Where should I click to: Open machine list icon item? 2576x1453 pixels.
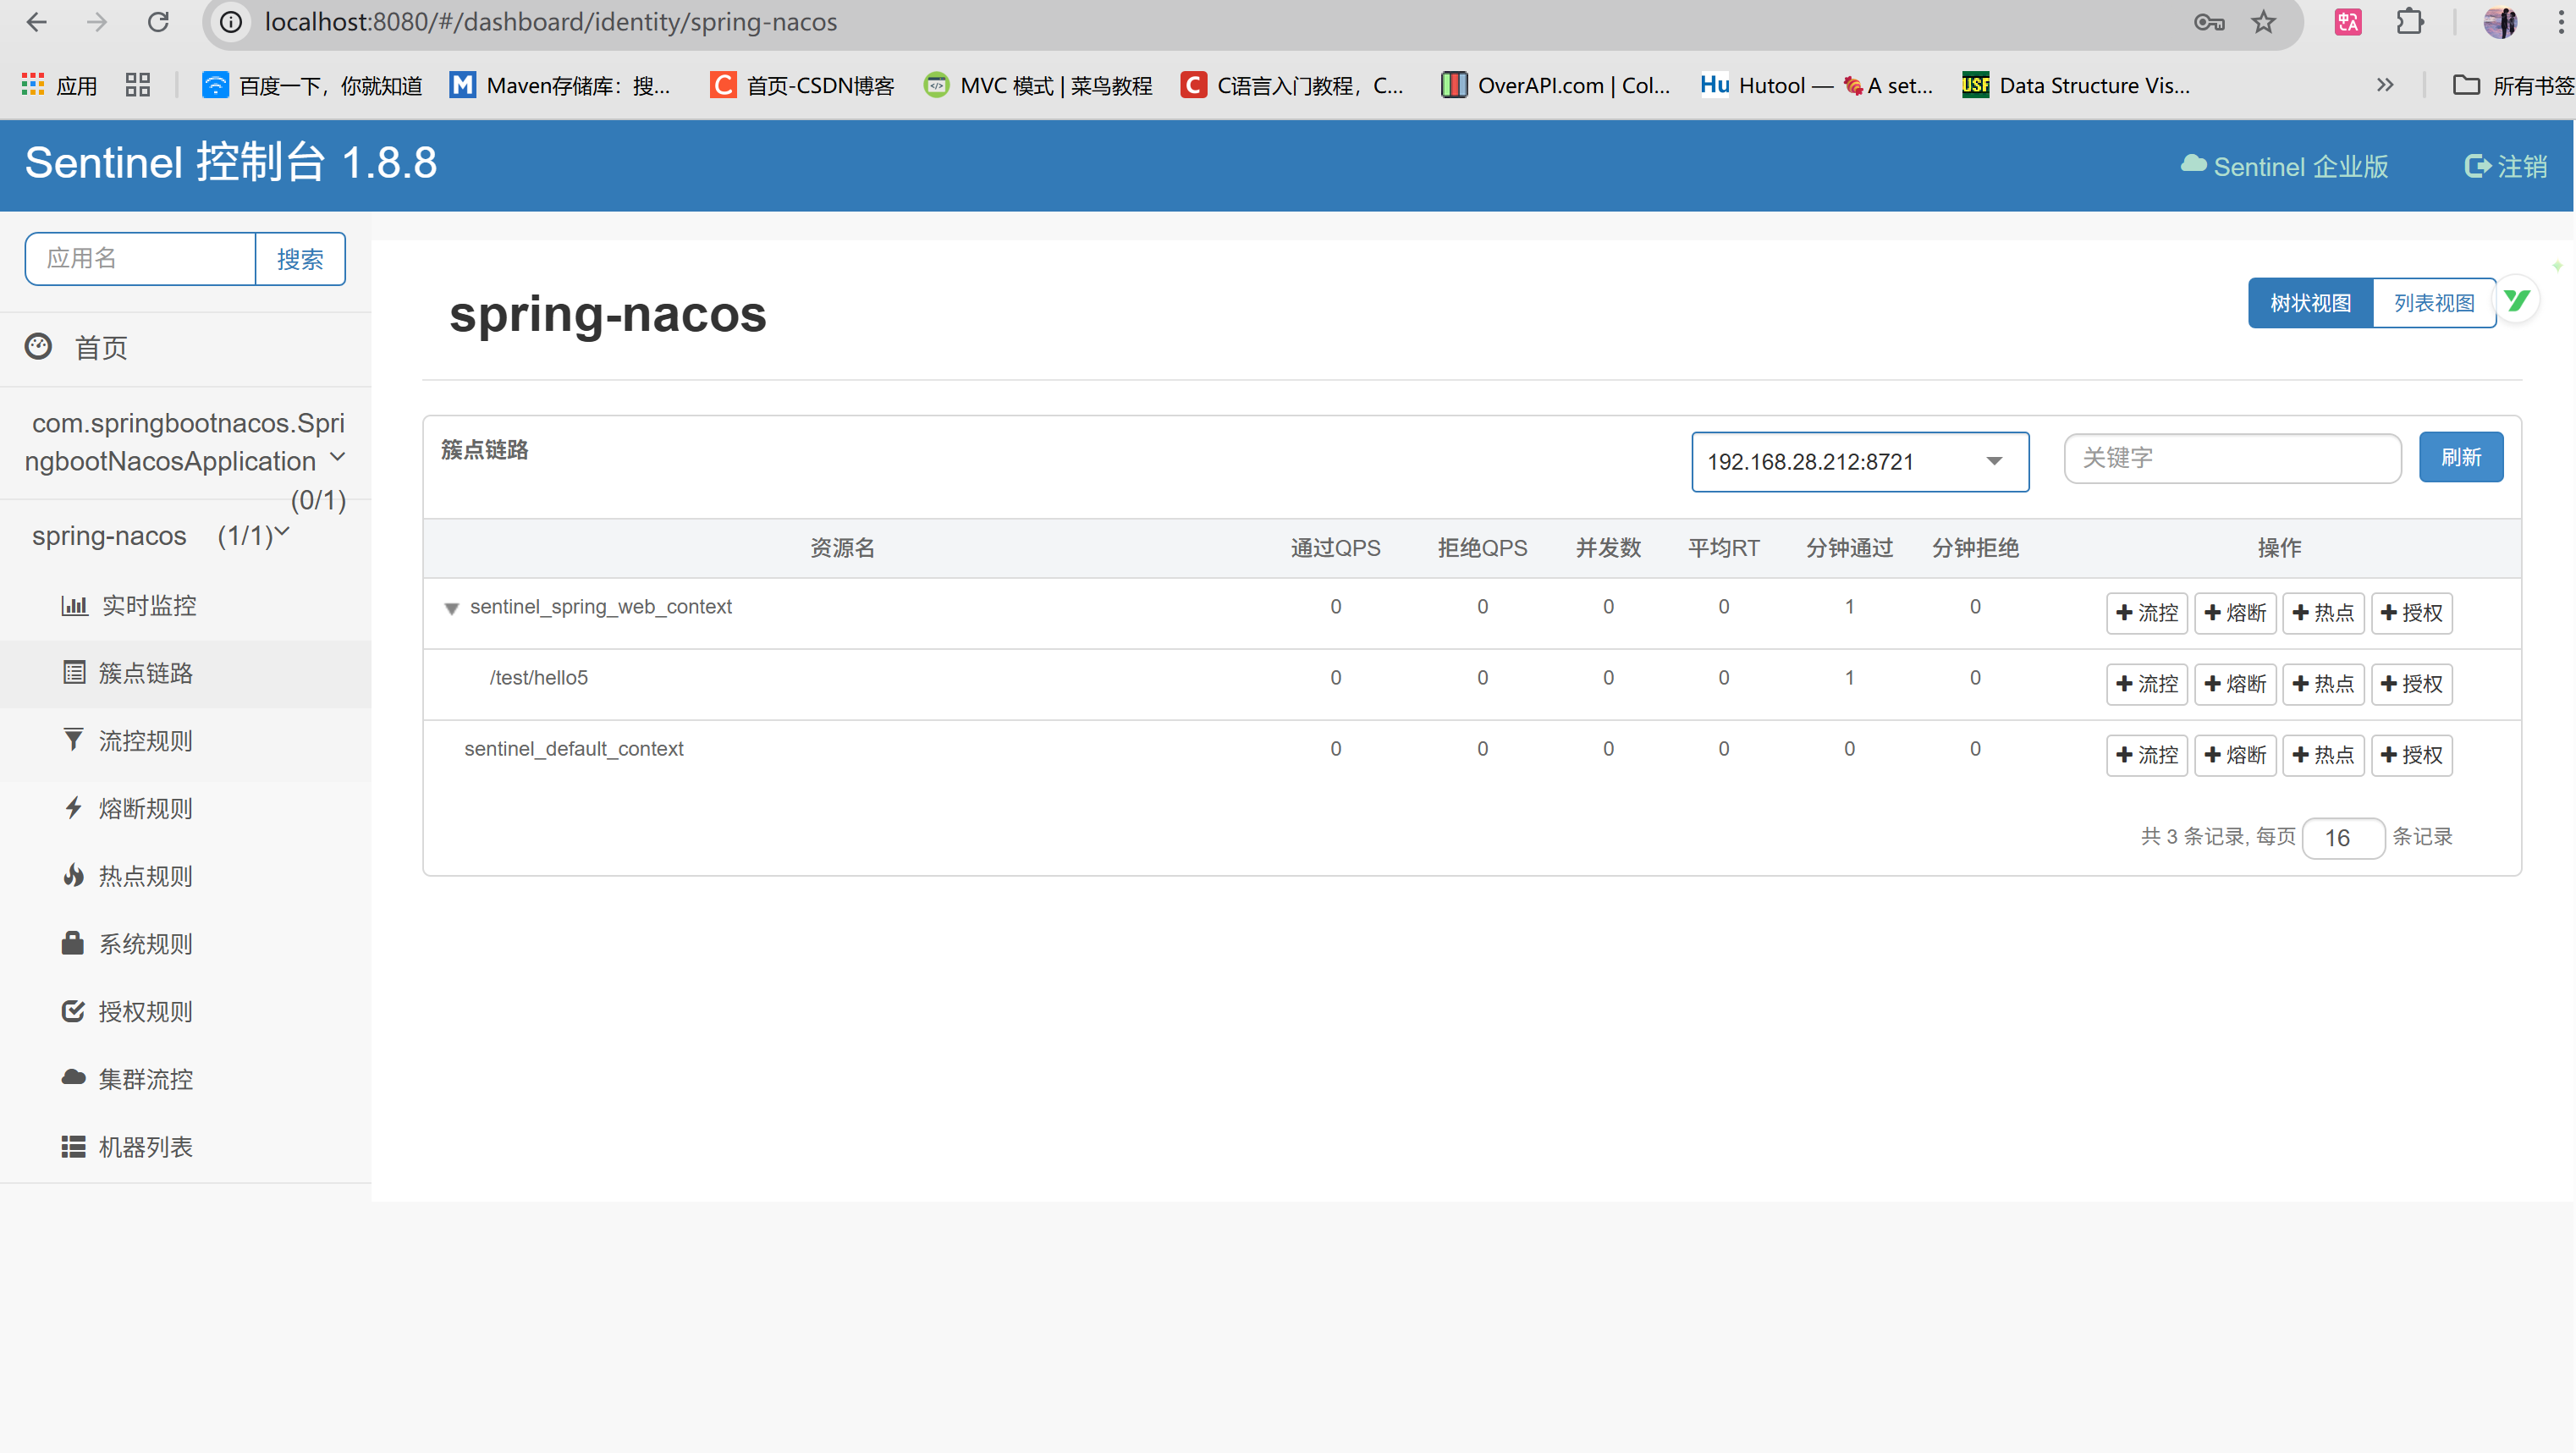click(x=73, y=1146)
